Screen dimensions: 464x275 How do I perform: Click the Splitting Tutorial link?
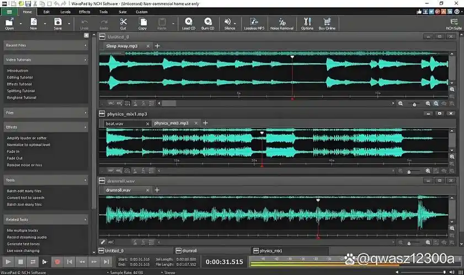coord(21,91)
